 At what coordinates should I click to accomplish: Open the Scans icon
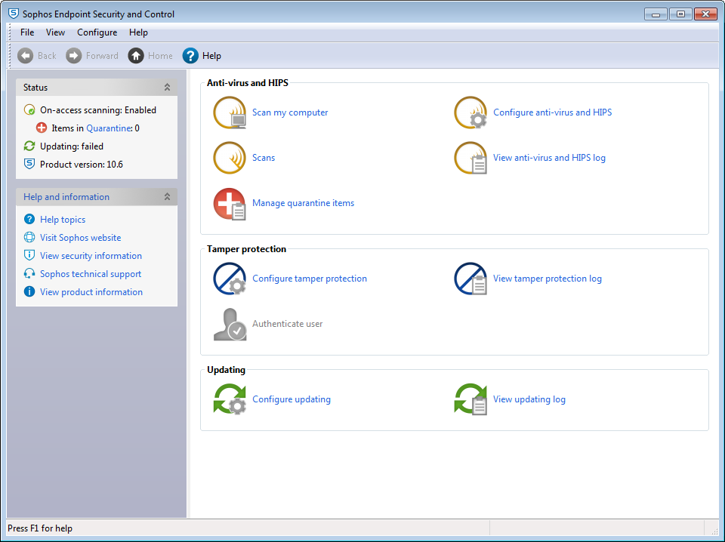pyautogui.click(x=230, y=159)
